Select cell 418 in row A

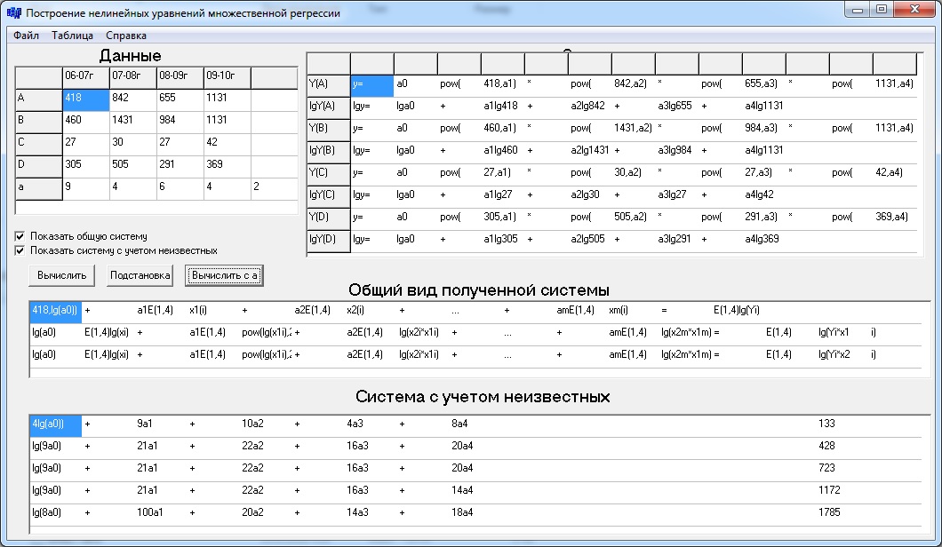click(x=86, y=100)
